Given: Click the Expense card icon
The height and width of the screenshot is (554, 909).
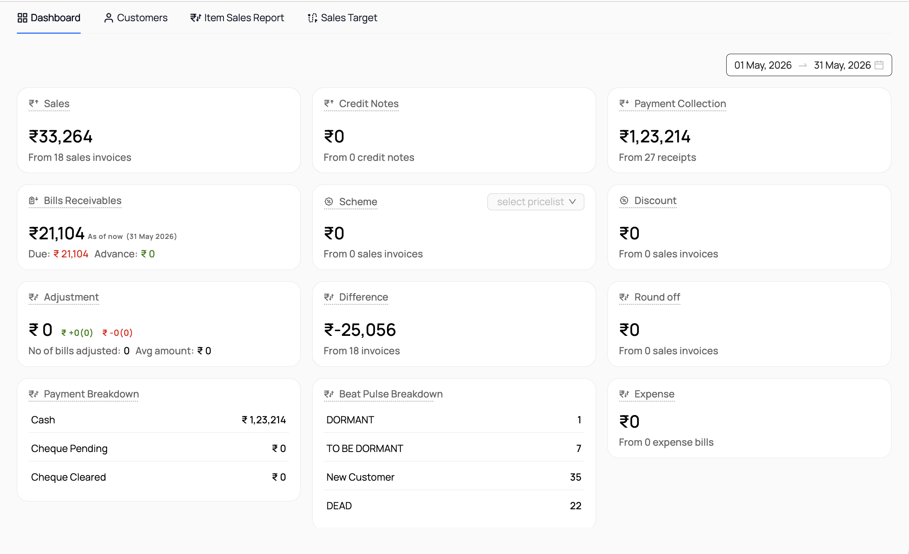Looking at the screenshot, I should pos(624,394).
